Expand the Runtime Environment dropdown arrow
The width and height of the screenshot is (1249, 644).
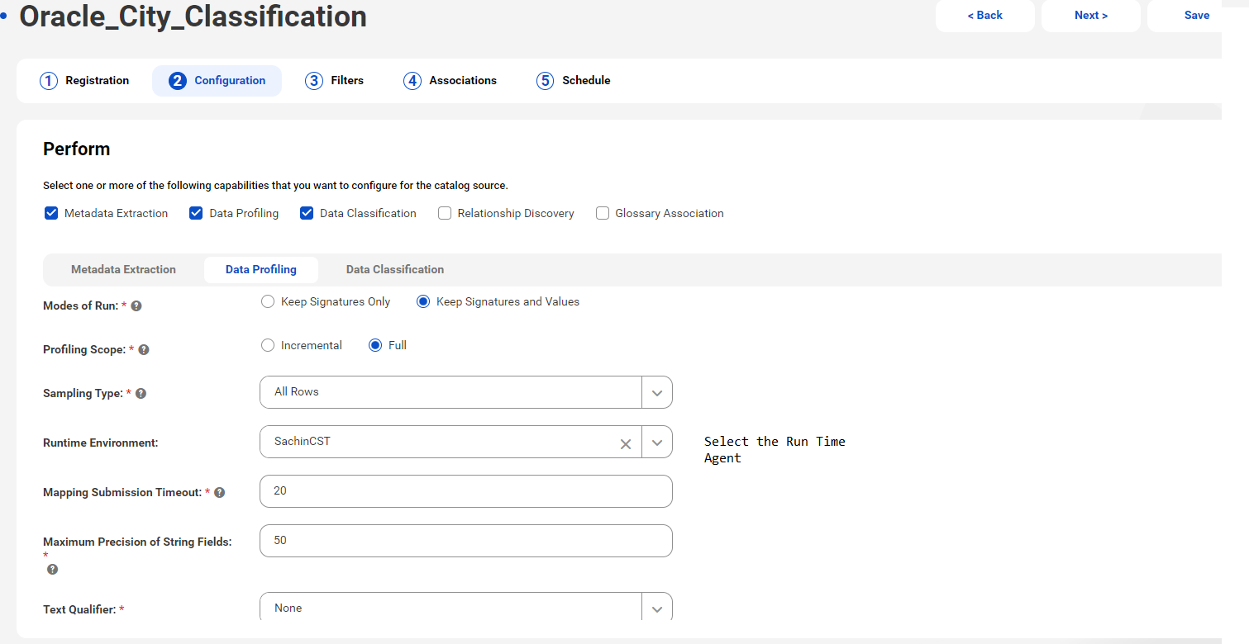tap(657, 443)
